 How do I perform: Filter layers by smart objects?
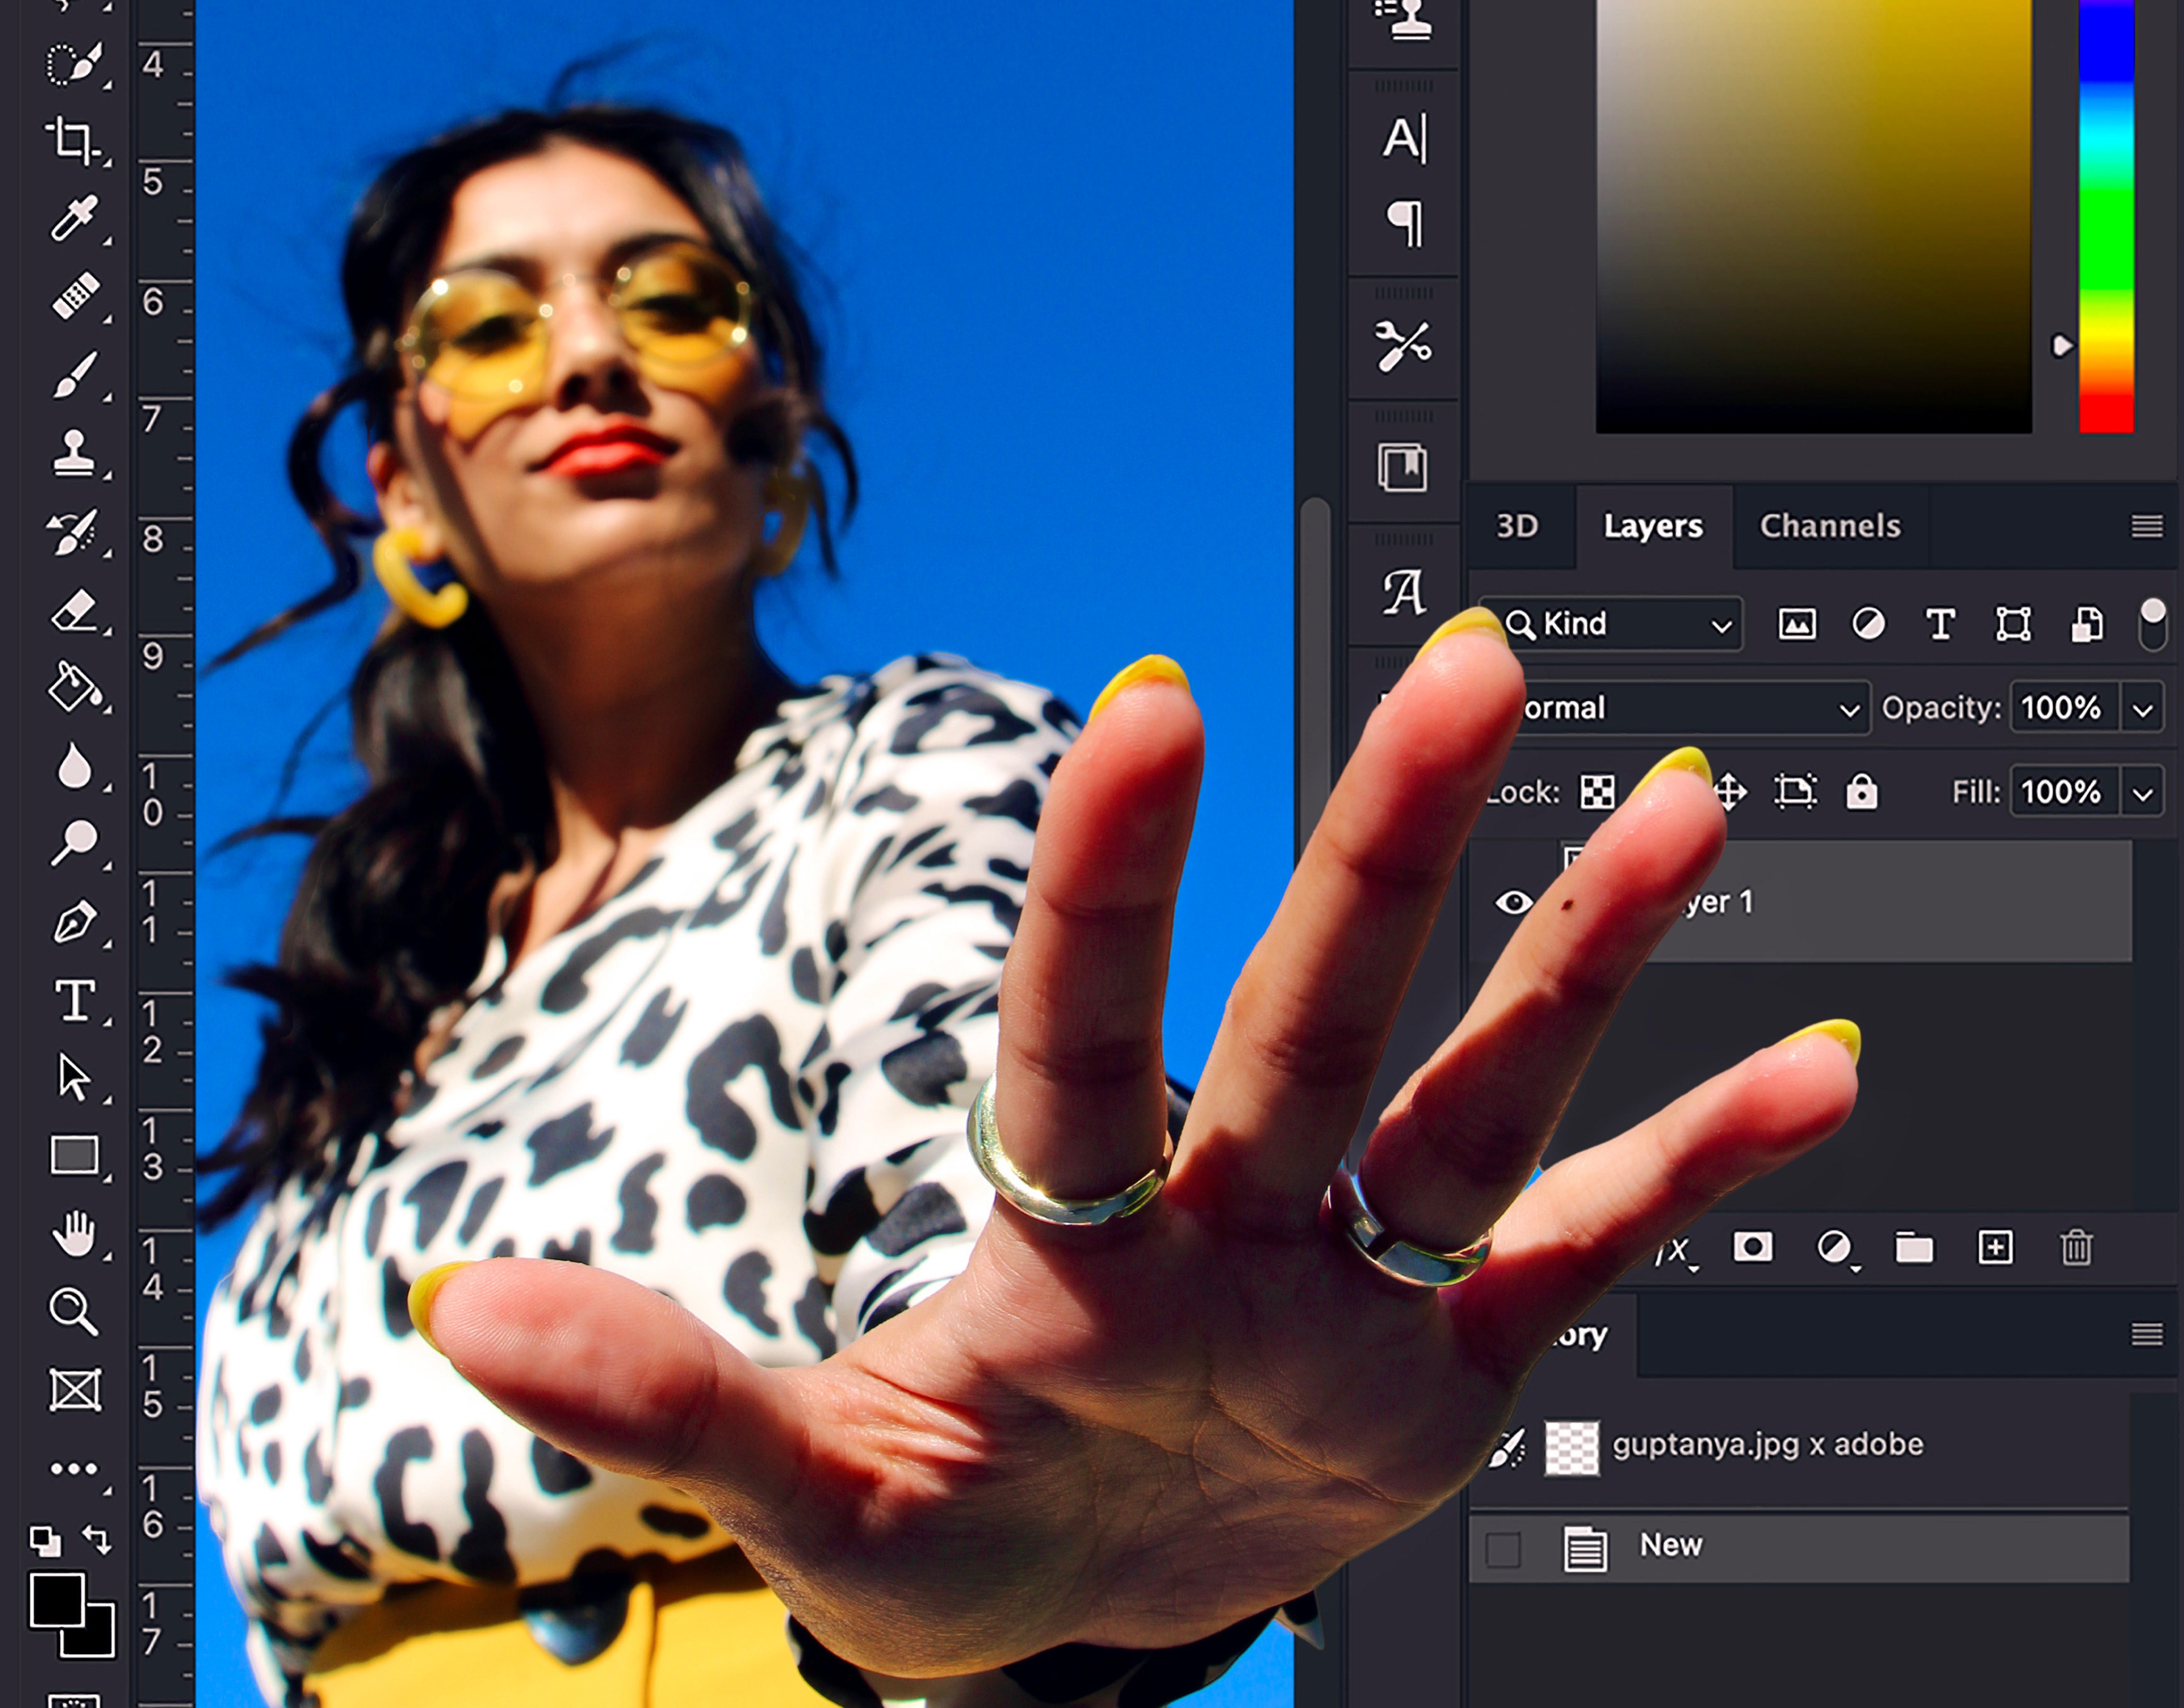2087,625
